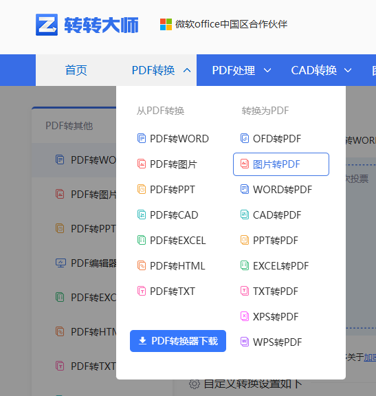Click the PDF转WORD icon in dropdown menu
376x396 pixels.
(142, 139)
